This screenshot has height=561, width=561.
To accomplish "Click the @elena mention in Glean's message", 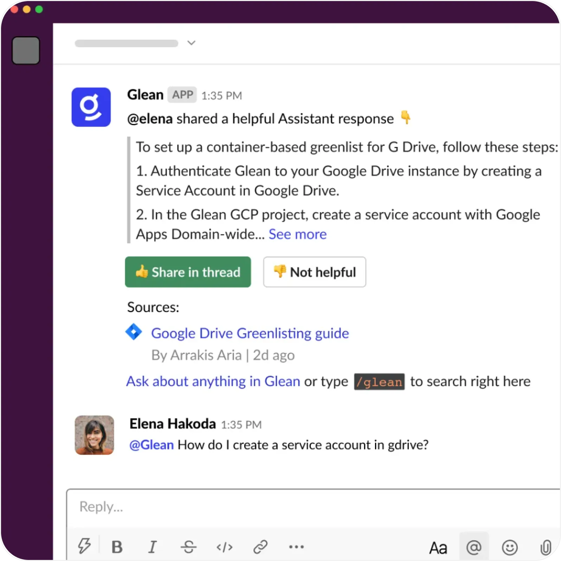I will click(150, 119).
